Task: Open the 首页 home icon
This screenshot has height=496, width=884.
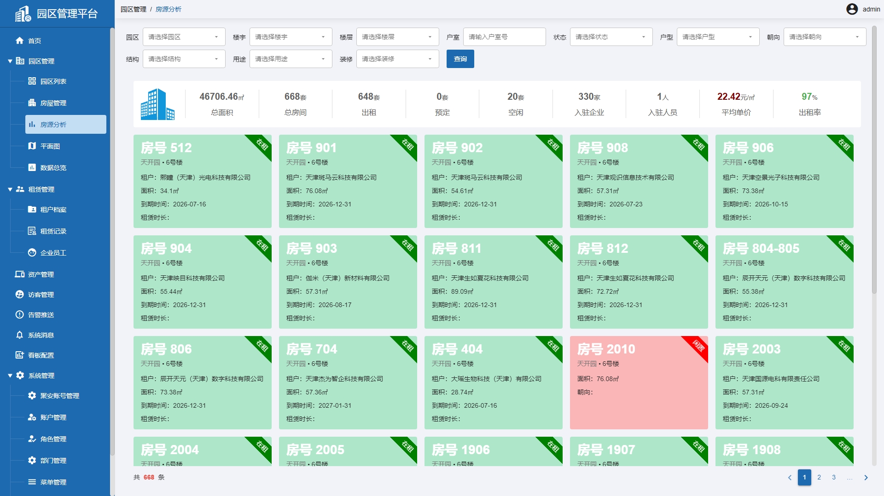Action: [x=19, y=40]
